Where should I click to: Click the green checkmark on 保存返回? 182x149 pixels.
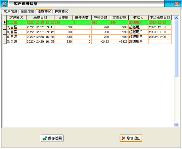pyautogui.click(x=45, y=138)
